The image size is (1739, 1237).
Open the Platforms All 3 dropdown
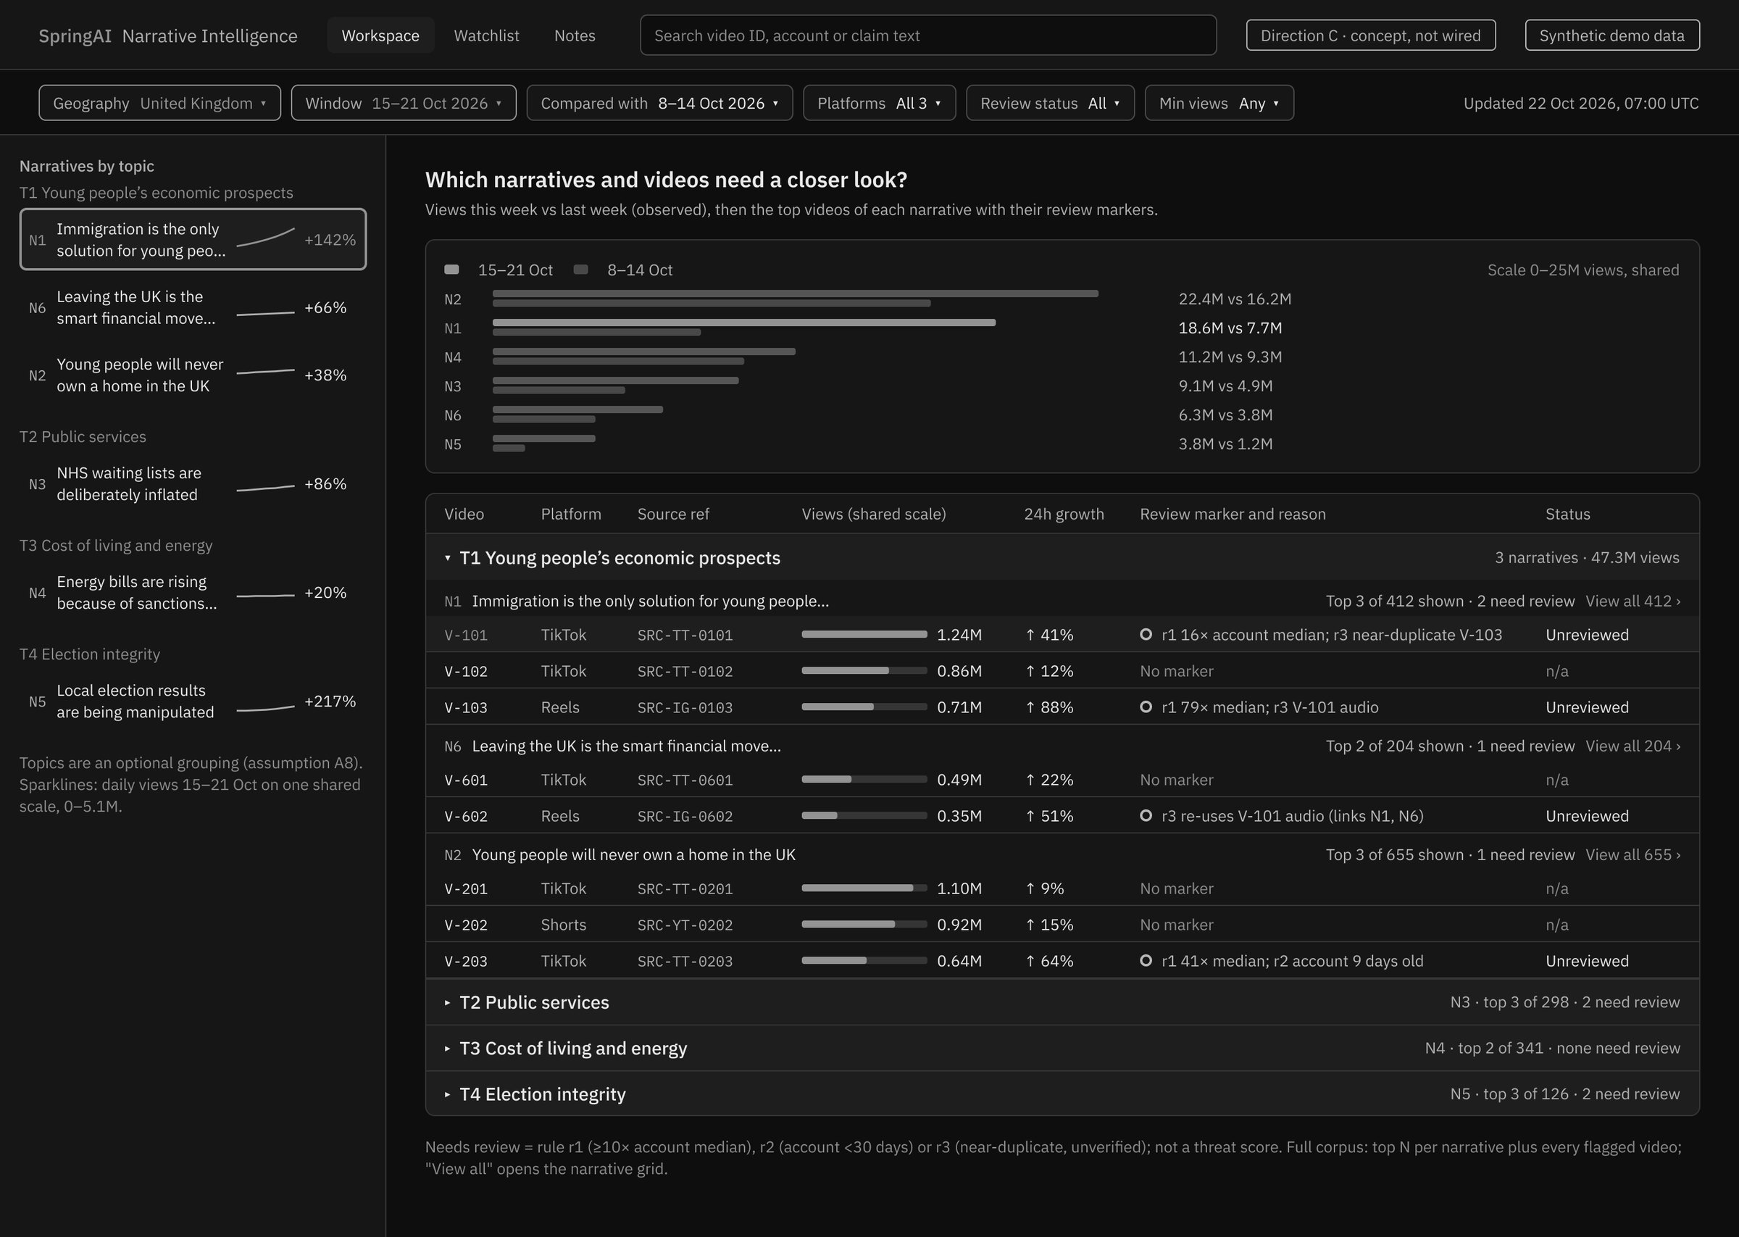[x=880, y=103]
